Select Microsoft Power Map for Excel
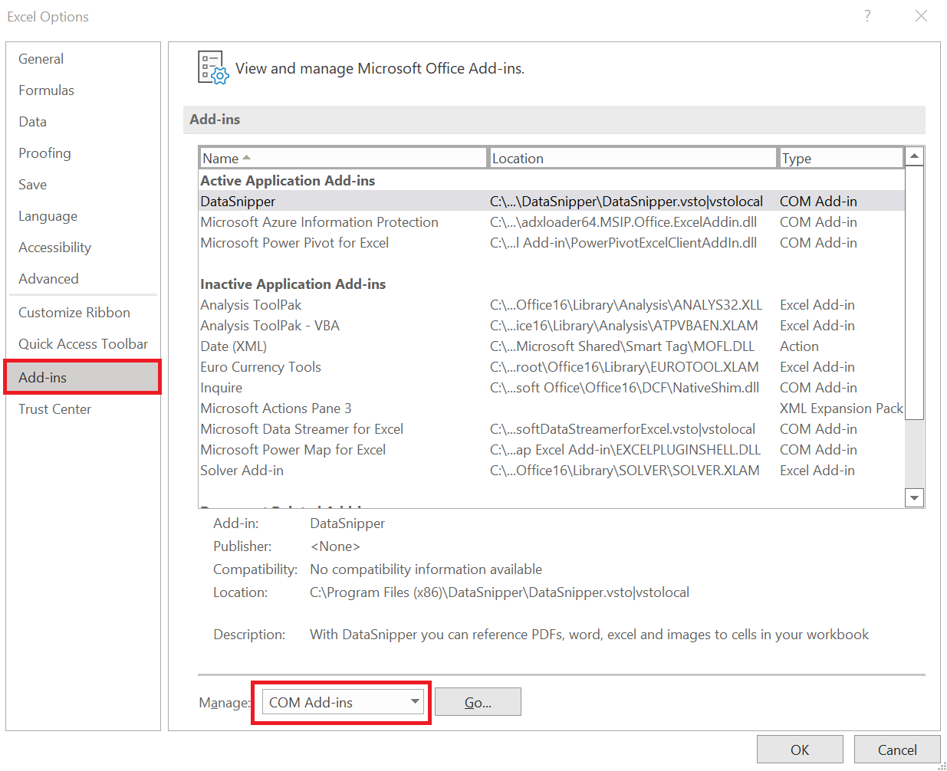Screen dimensions: 947x771 (551, 449)
